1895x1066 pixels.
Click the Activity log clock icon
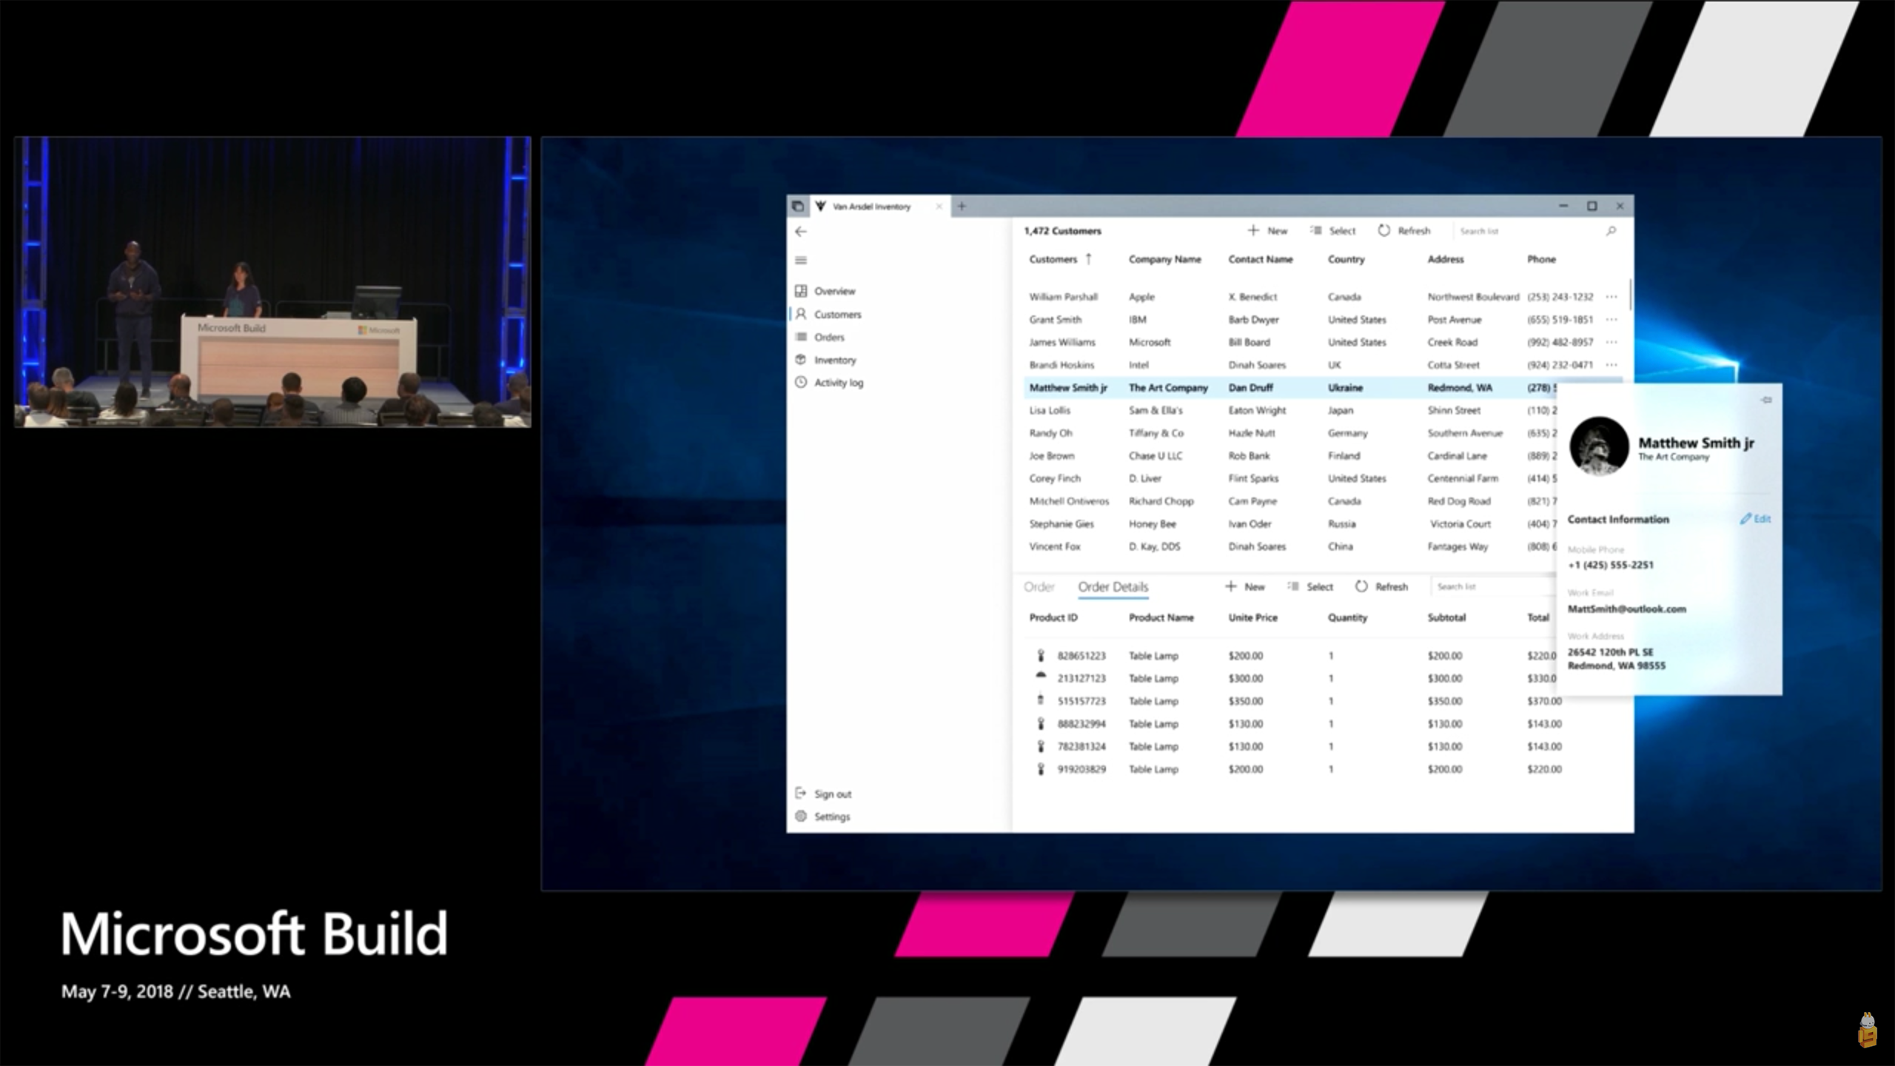click(800, 382)
